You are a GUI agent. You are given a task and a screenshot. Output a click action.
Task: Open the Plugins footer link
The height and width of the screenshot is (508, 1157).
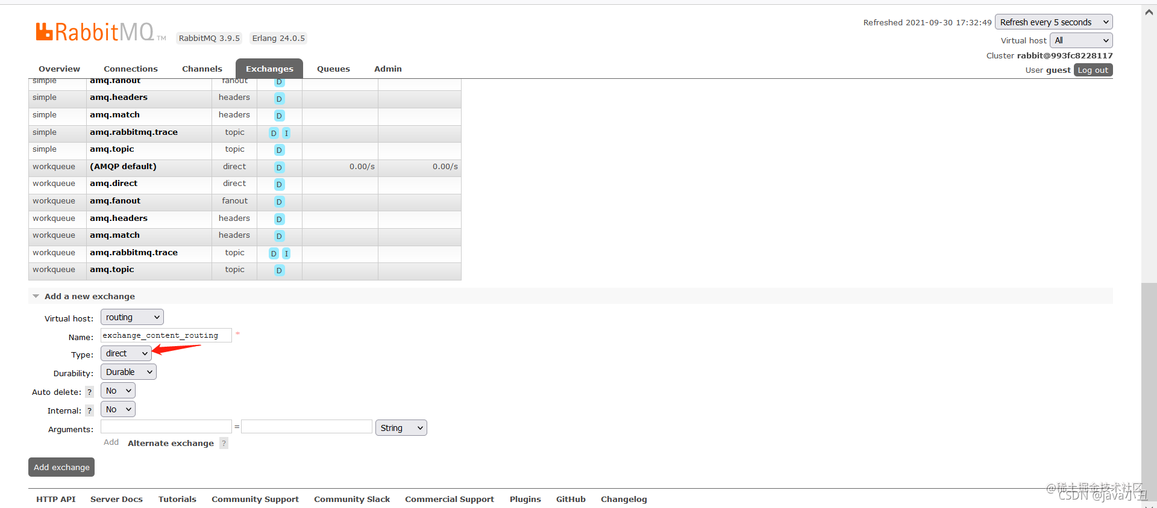pyautogui.click(x=525, y=499)
